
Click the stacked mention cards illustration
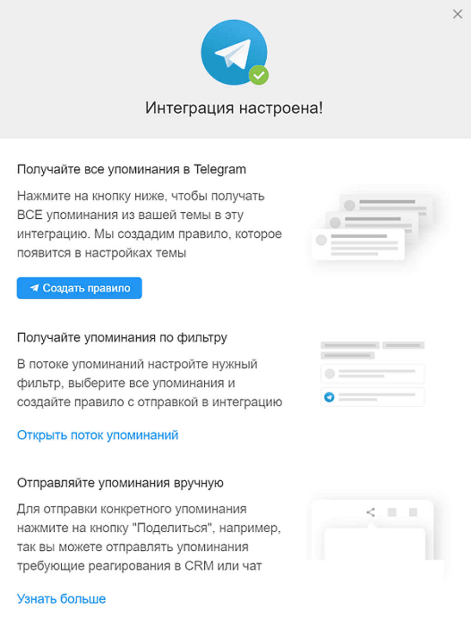372,227
